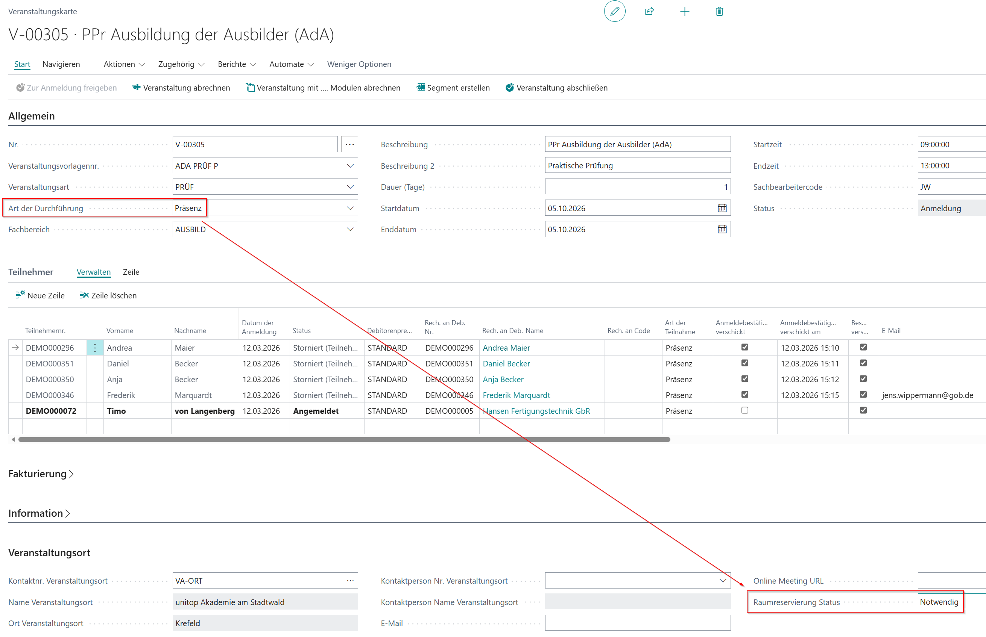
Task: Click row selector arrow for DEMO000296
Action: tap(15, 348)
